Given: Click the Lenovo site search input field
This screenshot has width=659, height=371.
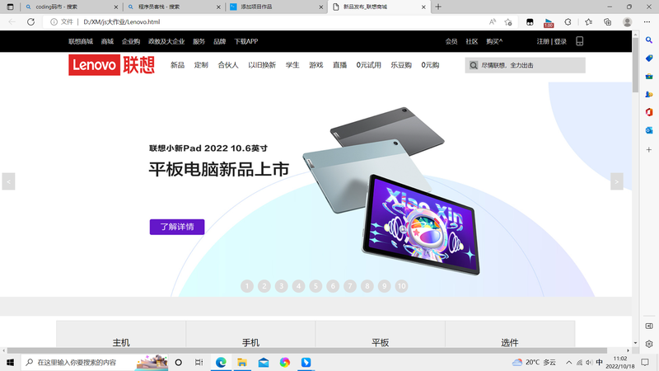Looking at the screenshot, I should coord(526,65).
